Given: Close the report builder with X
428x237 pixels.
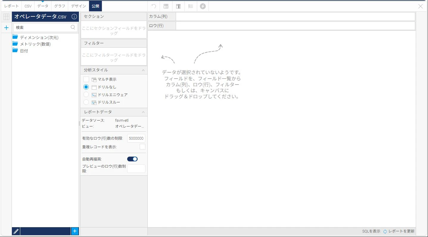Looking at the screenshot, I should pyautogui.click(x=420, y=6).
